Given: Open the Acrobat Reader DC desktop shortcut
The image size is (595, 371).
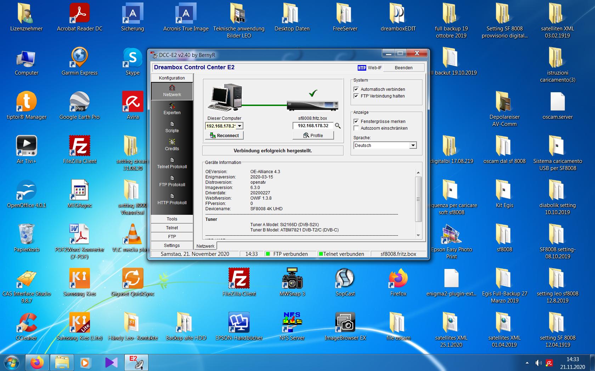Looking at the screenshot, I should (80, 18).
